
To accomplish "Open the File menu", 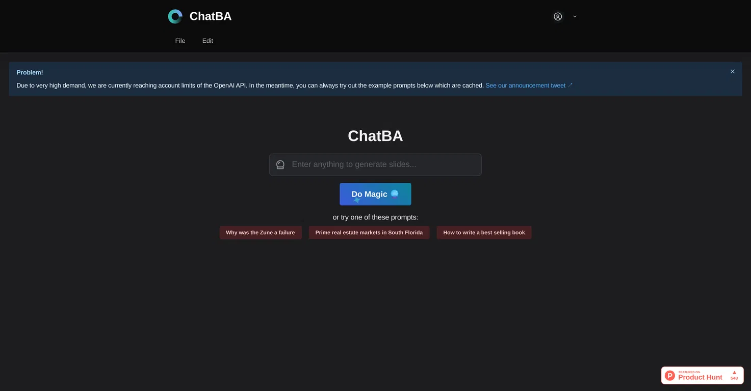I will (180, 41).
